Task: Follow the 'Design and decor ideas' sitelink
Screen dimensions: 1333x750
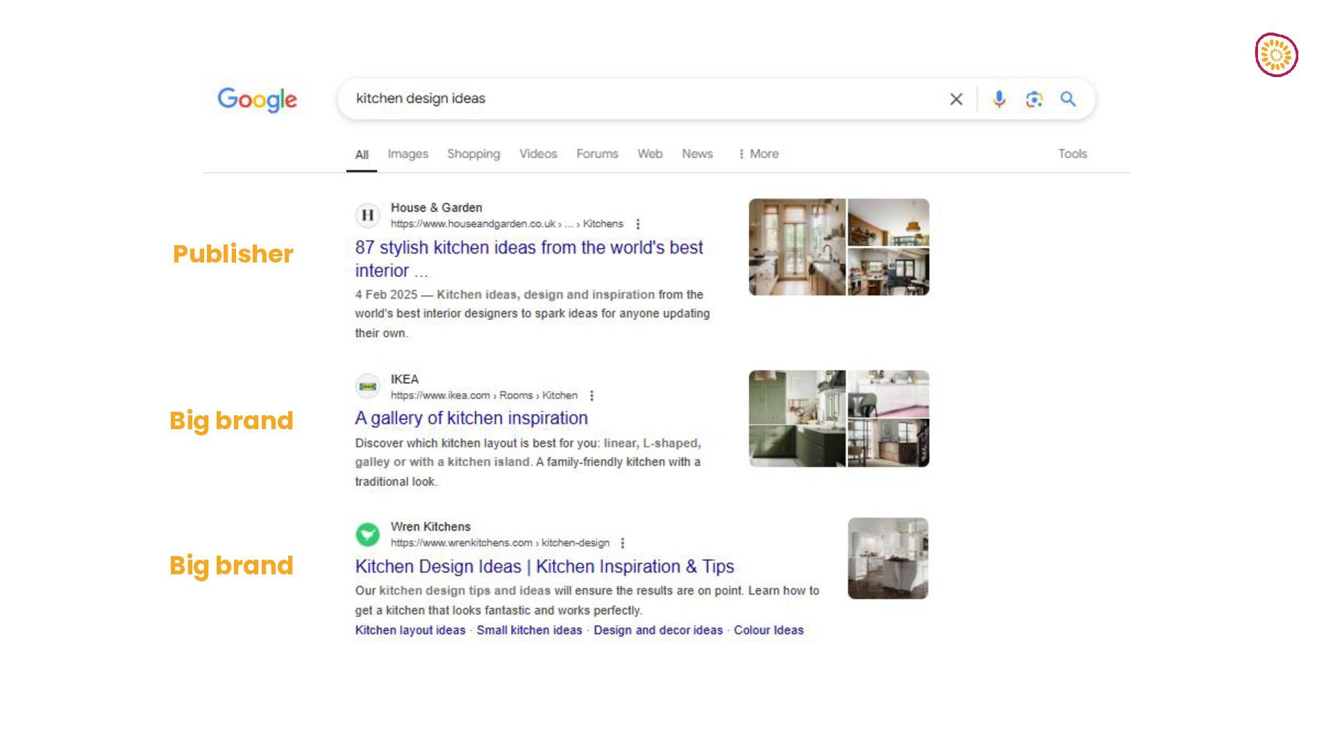Action: point(658,631)
